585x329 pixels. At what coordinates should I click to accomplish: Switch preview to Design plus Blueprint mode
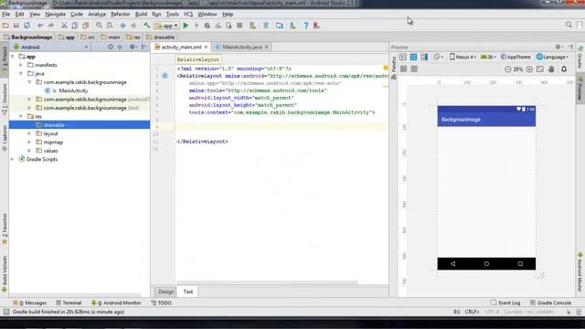[x=424, y=57]
